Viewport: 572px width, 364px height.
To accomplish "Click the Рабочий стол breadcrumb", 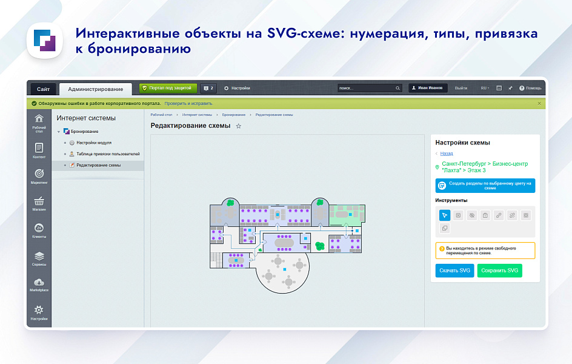I will (161, 115).
